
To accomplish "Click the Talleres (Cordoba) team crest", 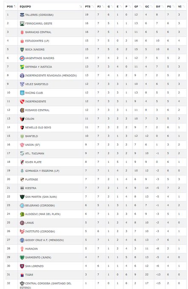I will coord(22,15).
